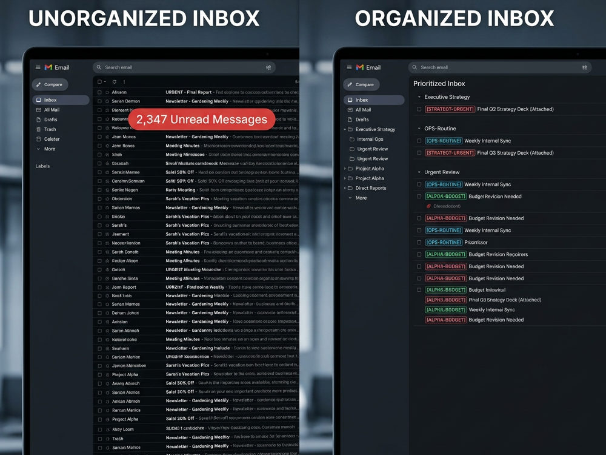Collapse the OPS-Routine section

[419, 129]
